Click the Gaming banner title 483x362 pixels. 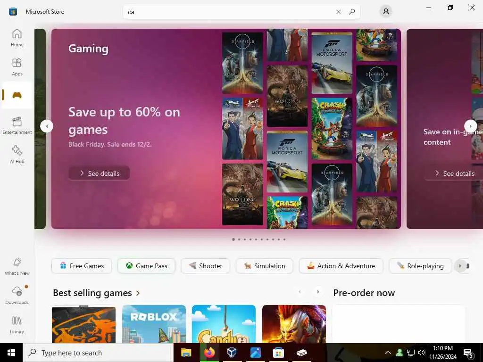pyautogui.click(x=88, y=49)
